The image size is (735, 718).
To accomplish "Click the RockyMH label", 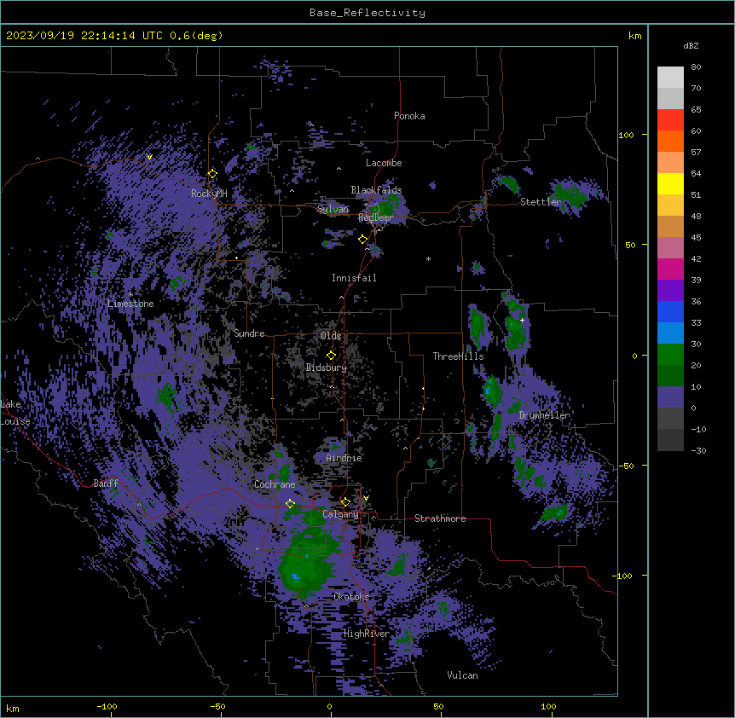I will point(209,193).
